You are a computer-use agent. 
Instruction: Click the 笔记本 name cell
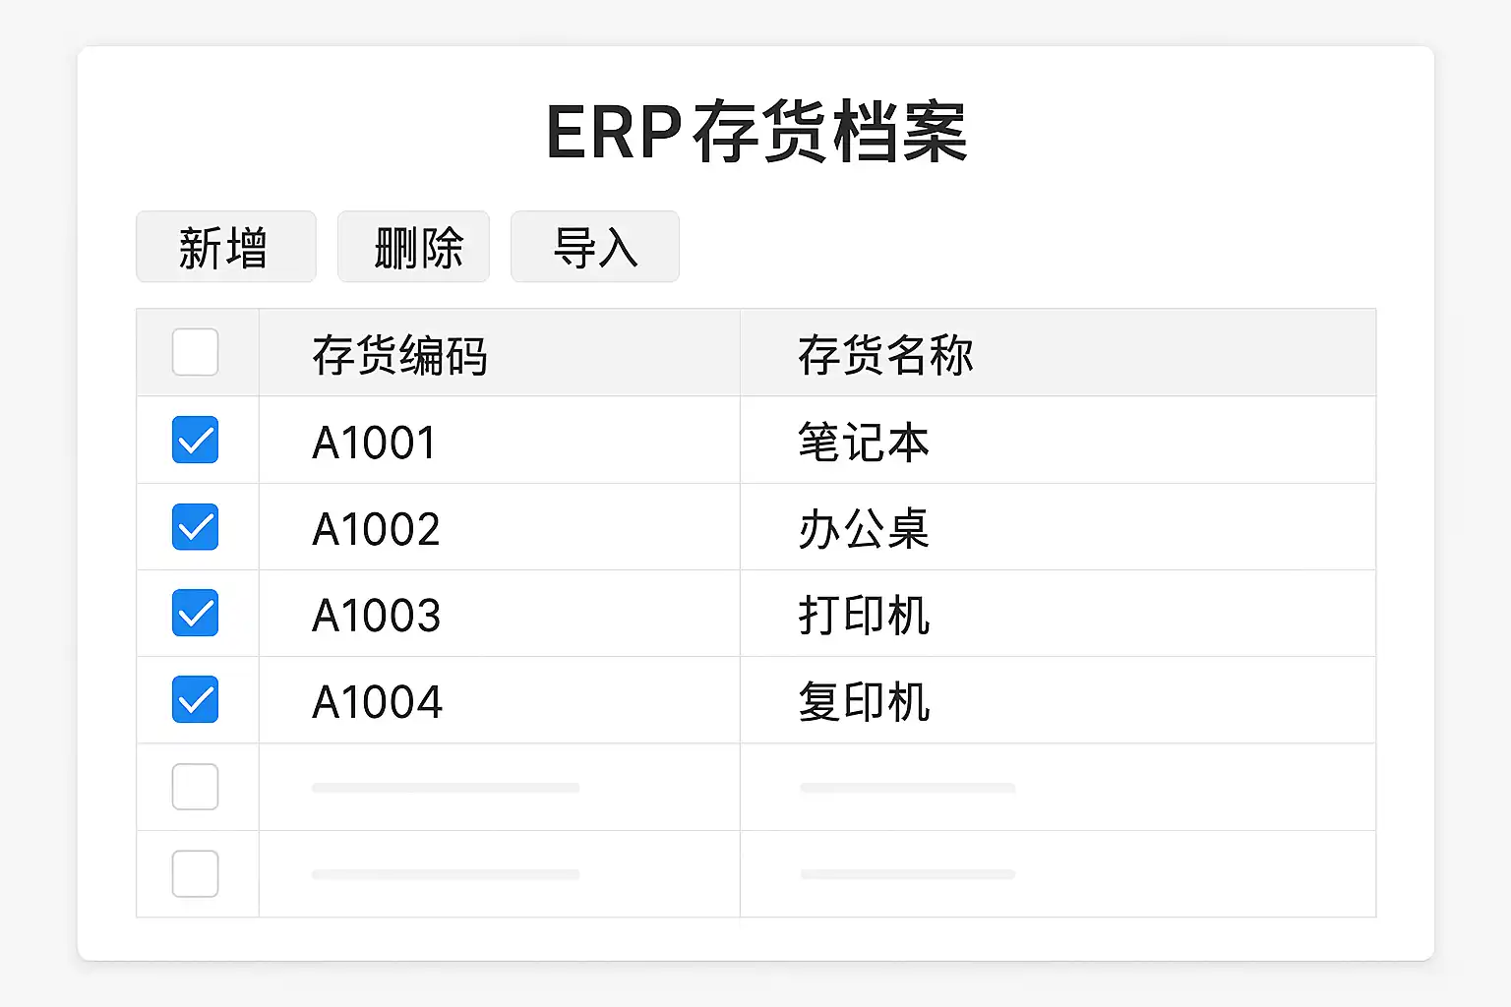[864, 443]
